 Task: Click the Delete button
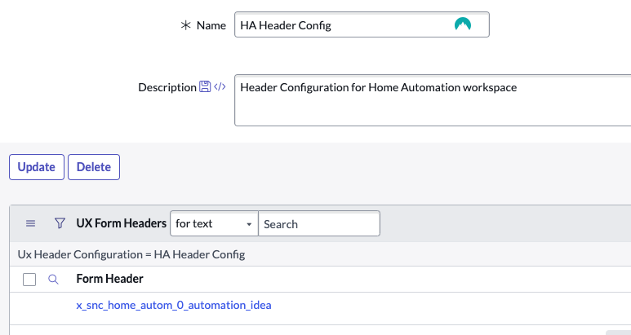point(94,167)
